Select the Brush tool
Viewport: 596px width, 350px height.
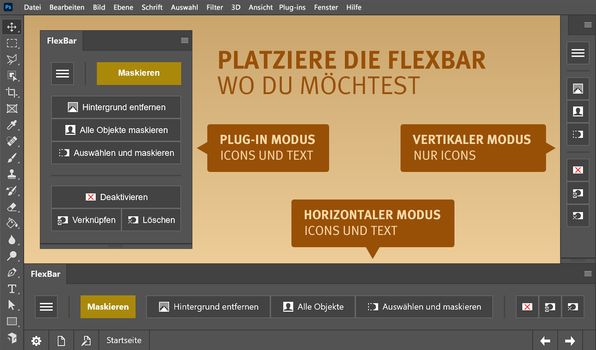pos(12,157)
